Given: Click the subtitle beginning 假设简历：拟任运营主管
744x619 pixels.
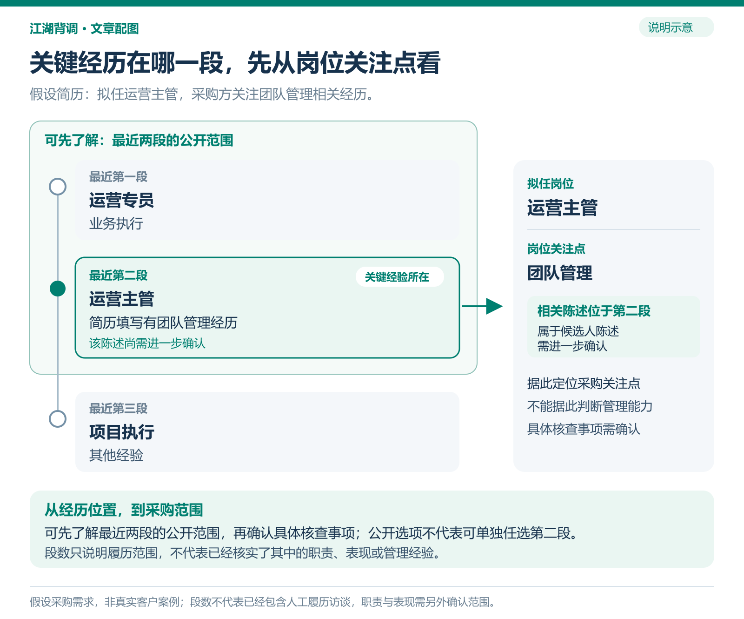Looking at the screenshot, I should [x=202, y=94].
